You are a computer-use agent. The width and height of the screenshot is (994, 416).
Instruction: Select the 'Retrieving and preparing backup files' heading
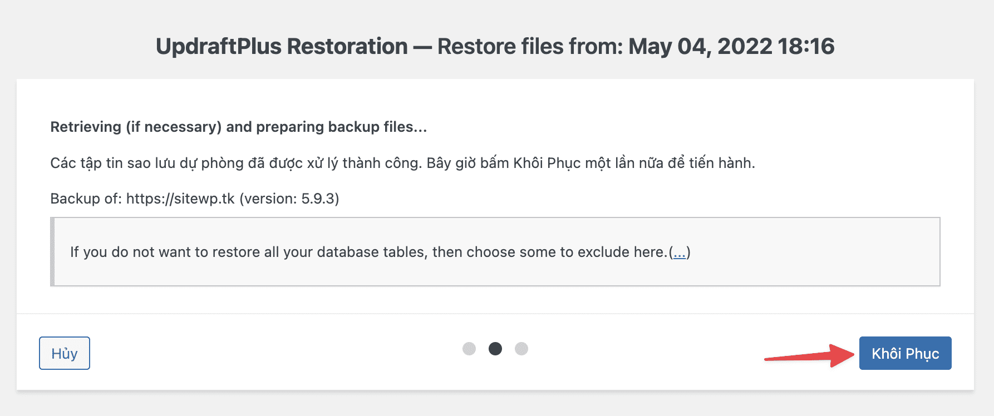coord(238,127)
